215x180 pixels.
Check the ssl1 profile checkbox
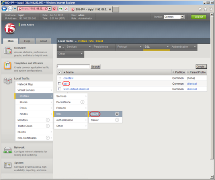click(x=59, y=83)
